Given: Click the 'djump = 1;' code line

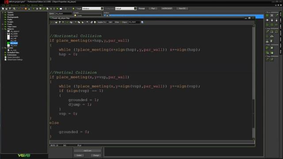Looking at the screenshot, I should (x=80, y=105).
